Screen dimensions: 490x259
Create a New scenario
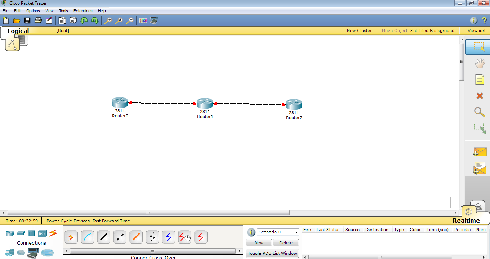click(259, 242)
